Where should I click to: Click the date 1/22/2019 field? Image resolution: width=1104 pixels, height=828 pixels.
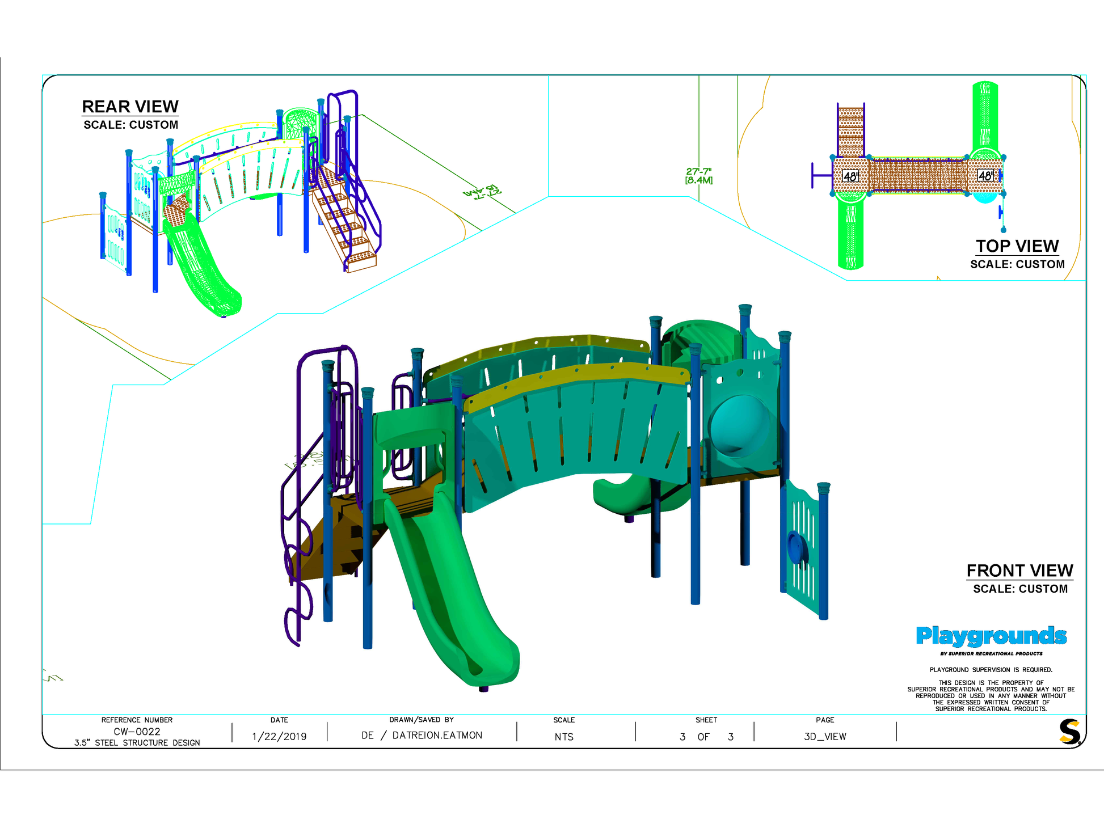coord(279,736)
